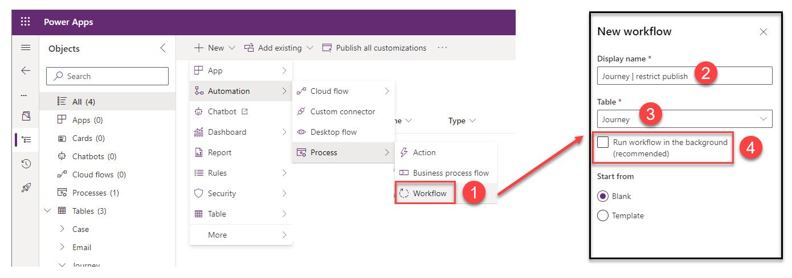Viewport: 792px width, 278px height.
Task: Open the Table dropdown showing Journey
Action: tap(685, 119)
